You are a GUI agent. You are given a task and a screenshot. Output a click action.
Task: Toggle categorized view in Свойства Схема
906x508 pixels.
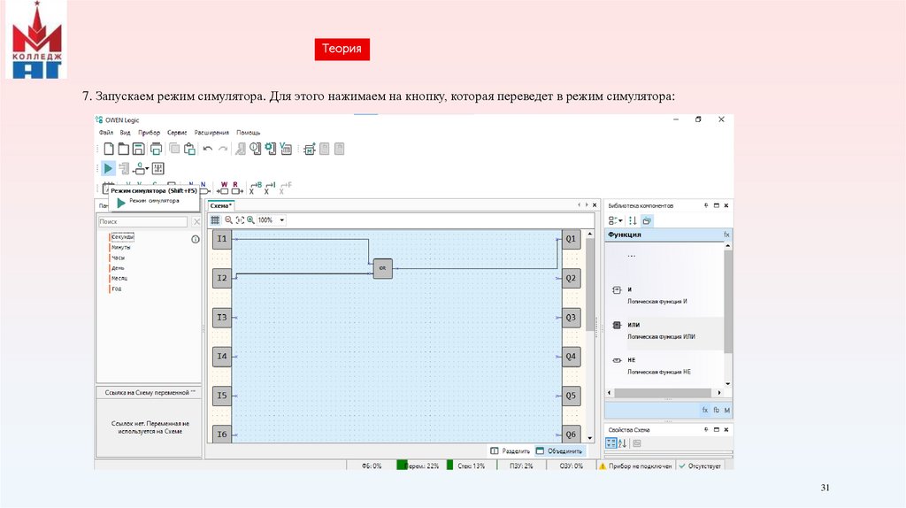click(x=610, y=443)
